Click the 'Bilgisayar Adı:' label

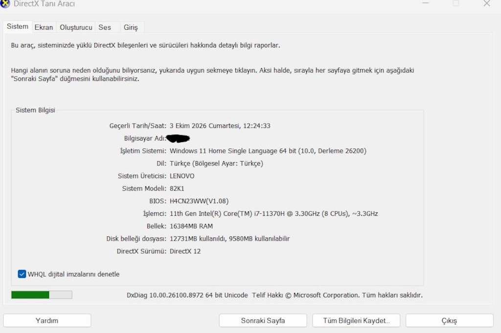[x=145, y=139]
